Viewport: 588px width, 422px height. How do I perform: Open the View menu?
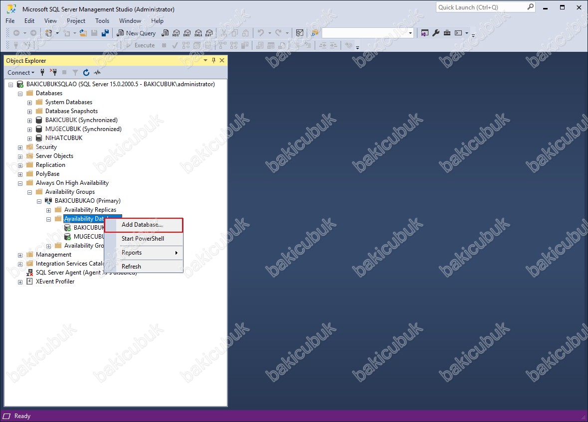(x=50, y=20)
